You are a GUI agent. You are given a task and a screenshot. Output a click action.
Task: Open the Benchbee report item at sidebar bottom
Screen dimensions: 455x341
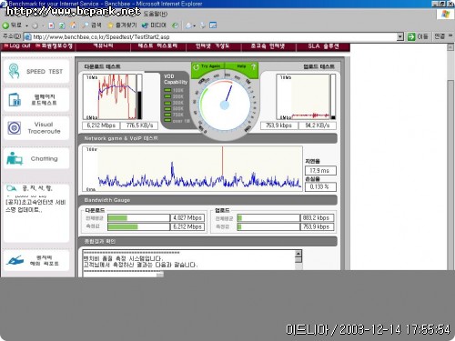point(36,261)
